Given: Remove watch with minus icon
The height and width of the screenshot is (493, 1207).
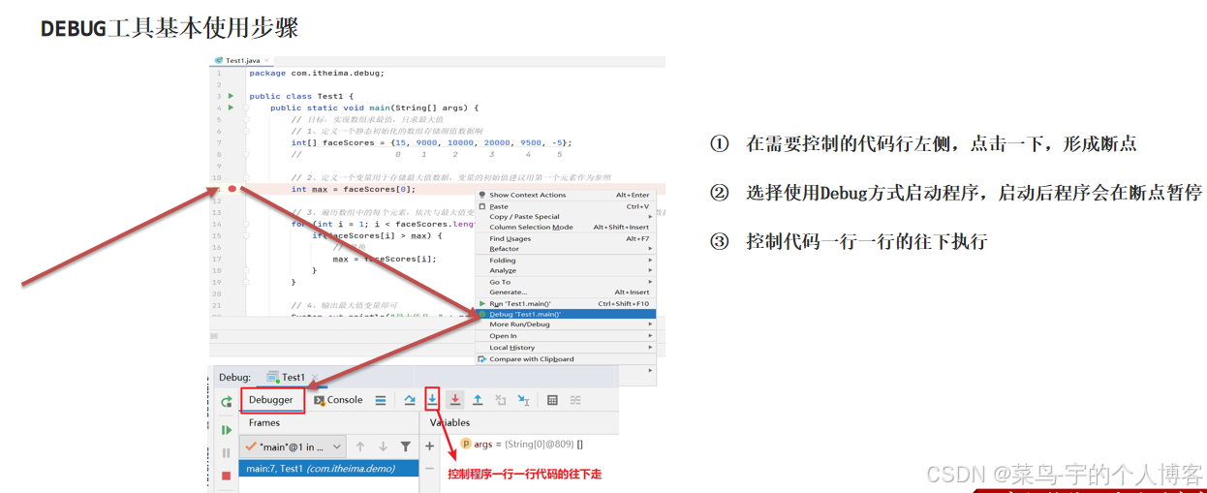Looking at the screenshot, I should pos(430,469).
